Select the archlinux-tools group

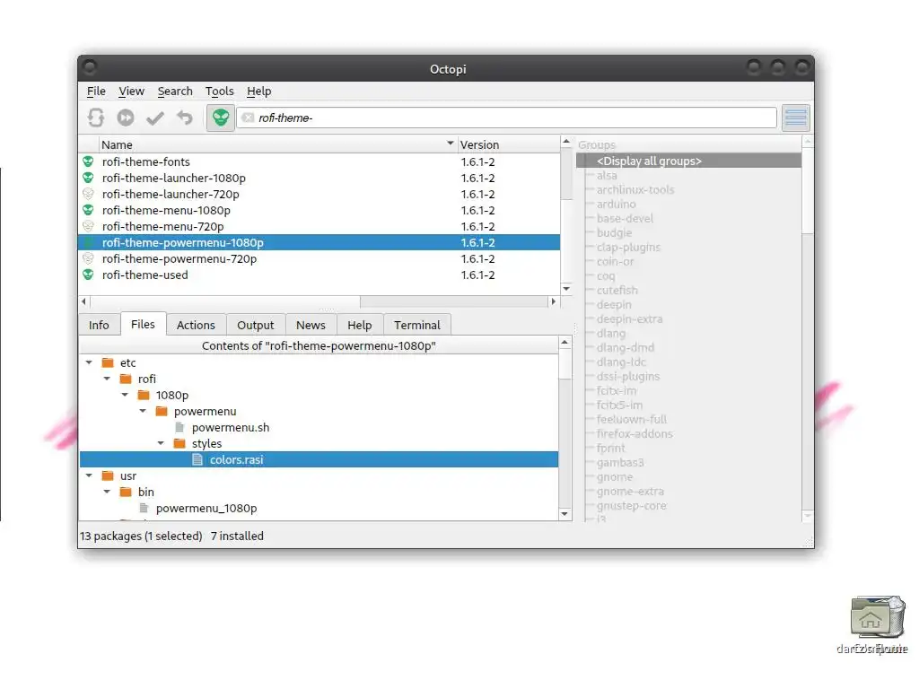[635, 190]
